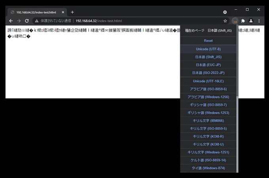Open the Extensions puzzle-piece menu
269x178 pixels.
tap(243, 21)
